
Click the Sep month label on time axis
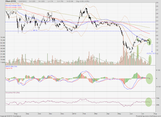(x=28, y=114)
